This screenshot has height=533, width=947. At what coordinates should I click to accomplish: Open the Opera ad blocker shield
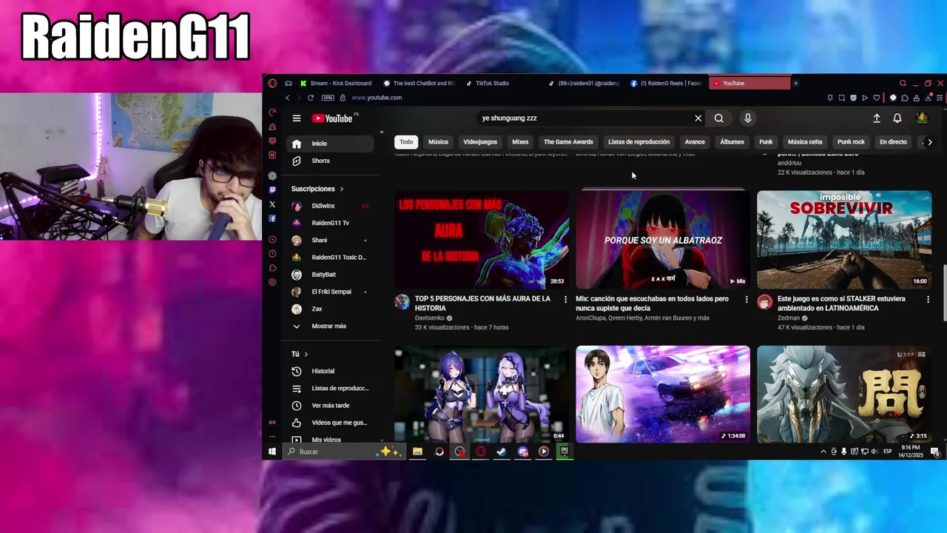(x=853, y=98)
